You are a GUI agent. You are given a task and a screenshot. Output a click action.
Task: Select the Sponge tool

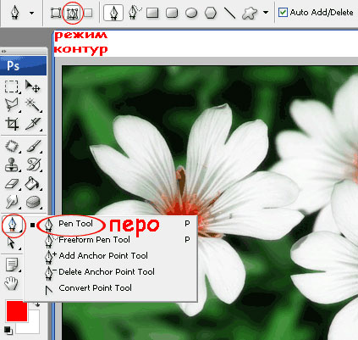tap(33, 202)
